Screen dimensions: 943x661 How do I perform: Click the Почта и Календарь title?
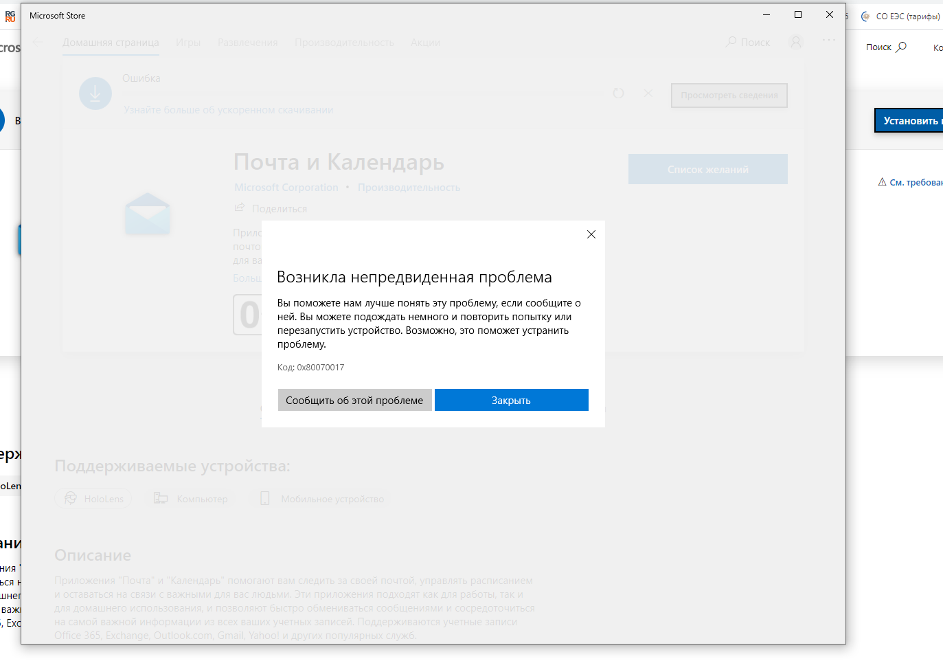(339, 162)
